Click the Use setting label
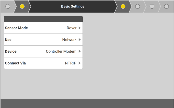 tap(8, 40)
